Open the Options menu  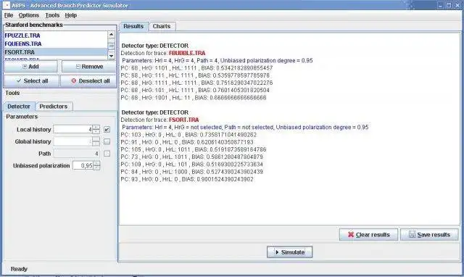[x=29, y=15]
